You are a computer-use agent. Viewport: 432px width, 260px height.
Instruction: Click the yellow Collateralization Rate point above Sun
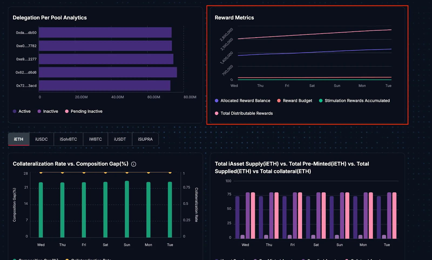[127, 172]
